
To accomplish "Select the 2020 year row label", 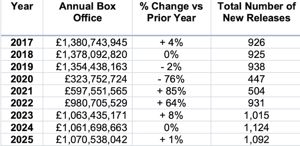I will pyautogui.click(x=22, y=79).
